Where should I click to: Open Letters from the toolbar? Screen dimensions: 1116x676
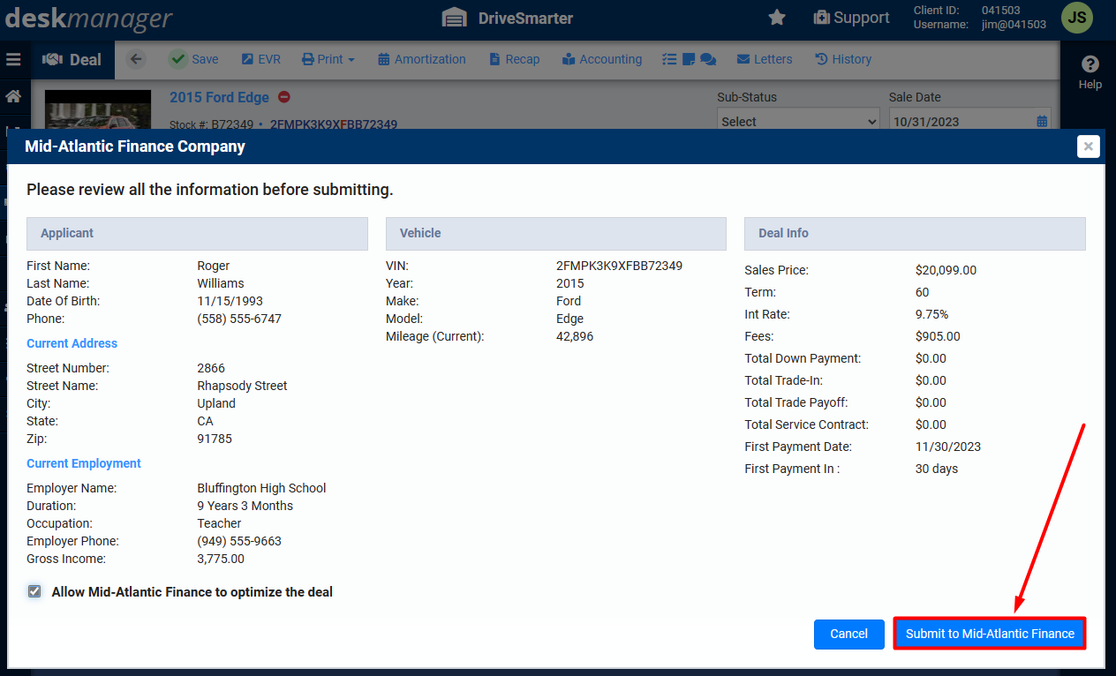pos(765,59)
